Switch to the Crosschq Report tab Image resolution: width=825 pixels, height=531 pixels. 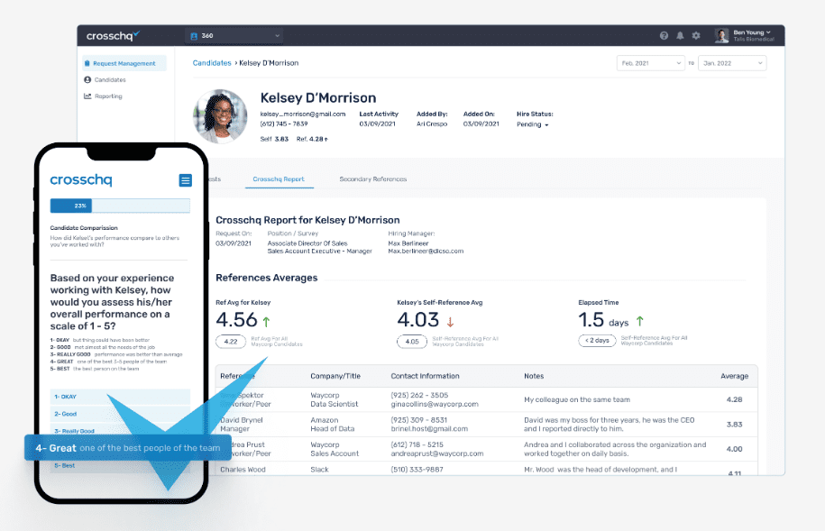click(279, 179)
